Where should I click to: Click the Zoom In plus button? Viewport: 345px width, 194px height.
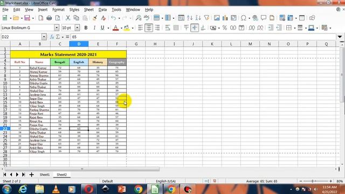click(x=330, y=181)
